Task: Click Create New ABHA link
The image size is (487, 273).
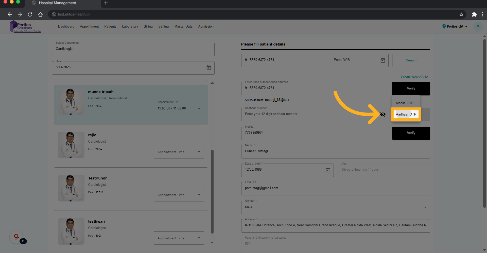Action: coord(414,77)
